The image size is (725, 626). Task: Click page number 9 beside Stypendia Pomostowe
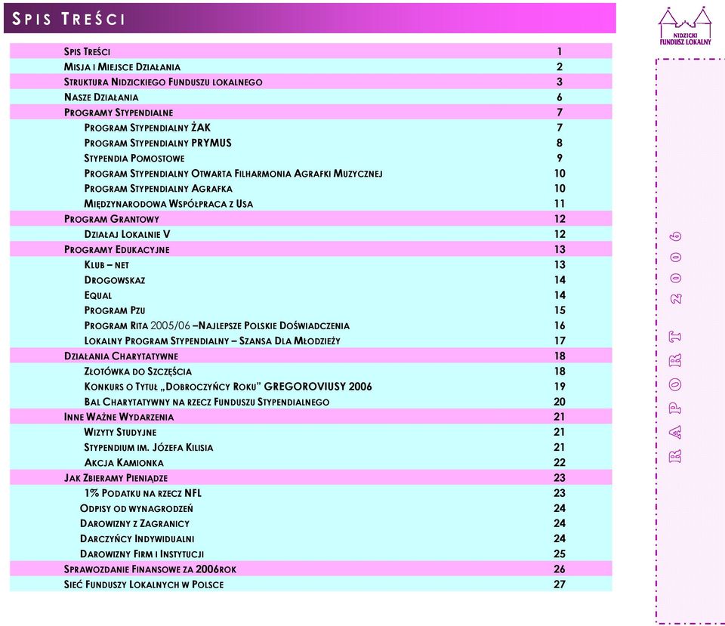tap(560, 158)
